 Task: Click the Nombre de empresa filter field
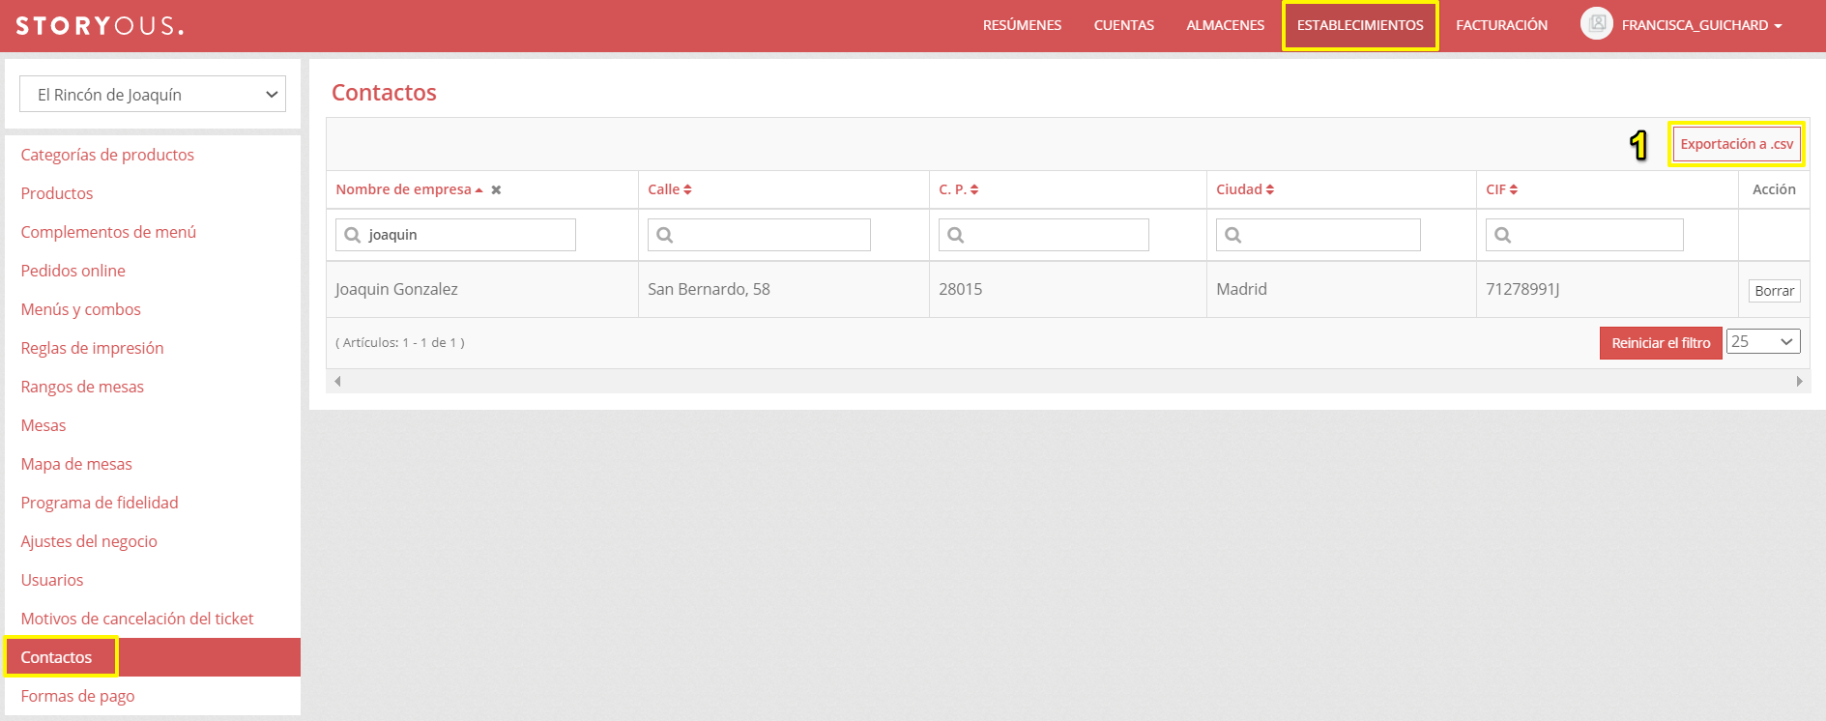pos(455,235)
